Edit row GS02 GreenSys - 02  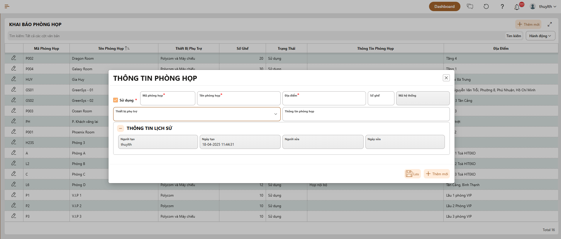(x=14, y=100)
